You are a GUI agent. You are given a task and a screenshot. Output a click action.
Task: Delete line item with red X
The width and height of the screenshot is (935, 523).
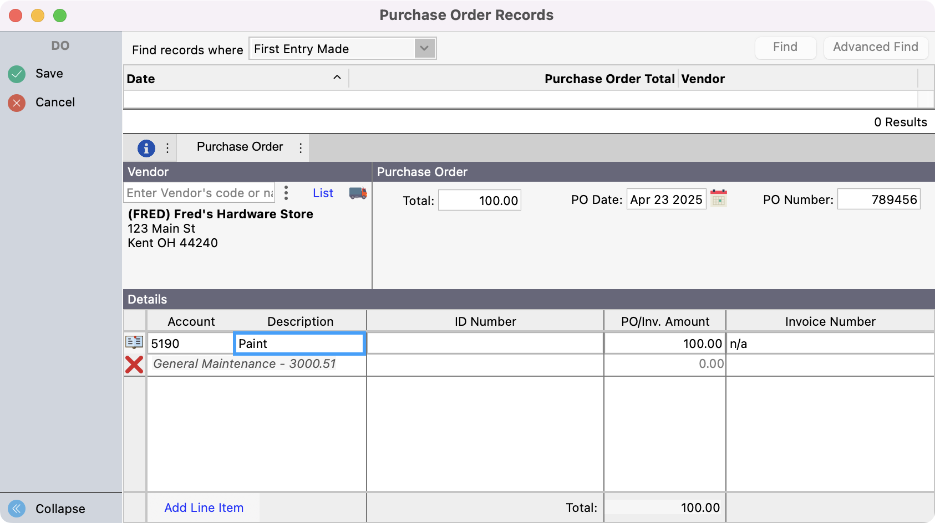(134, 365)
